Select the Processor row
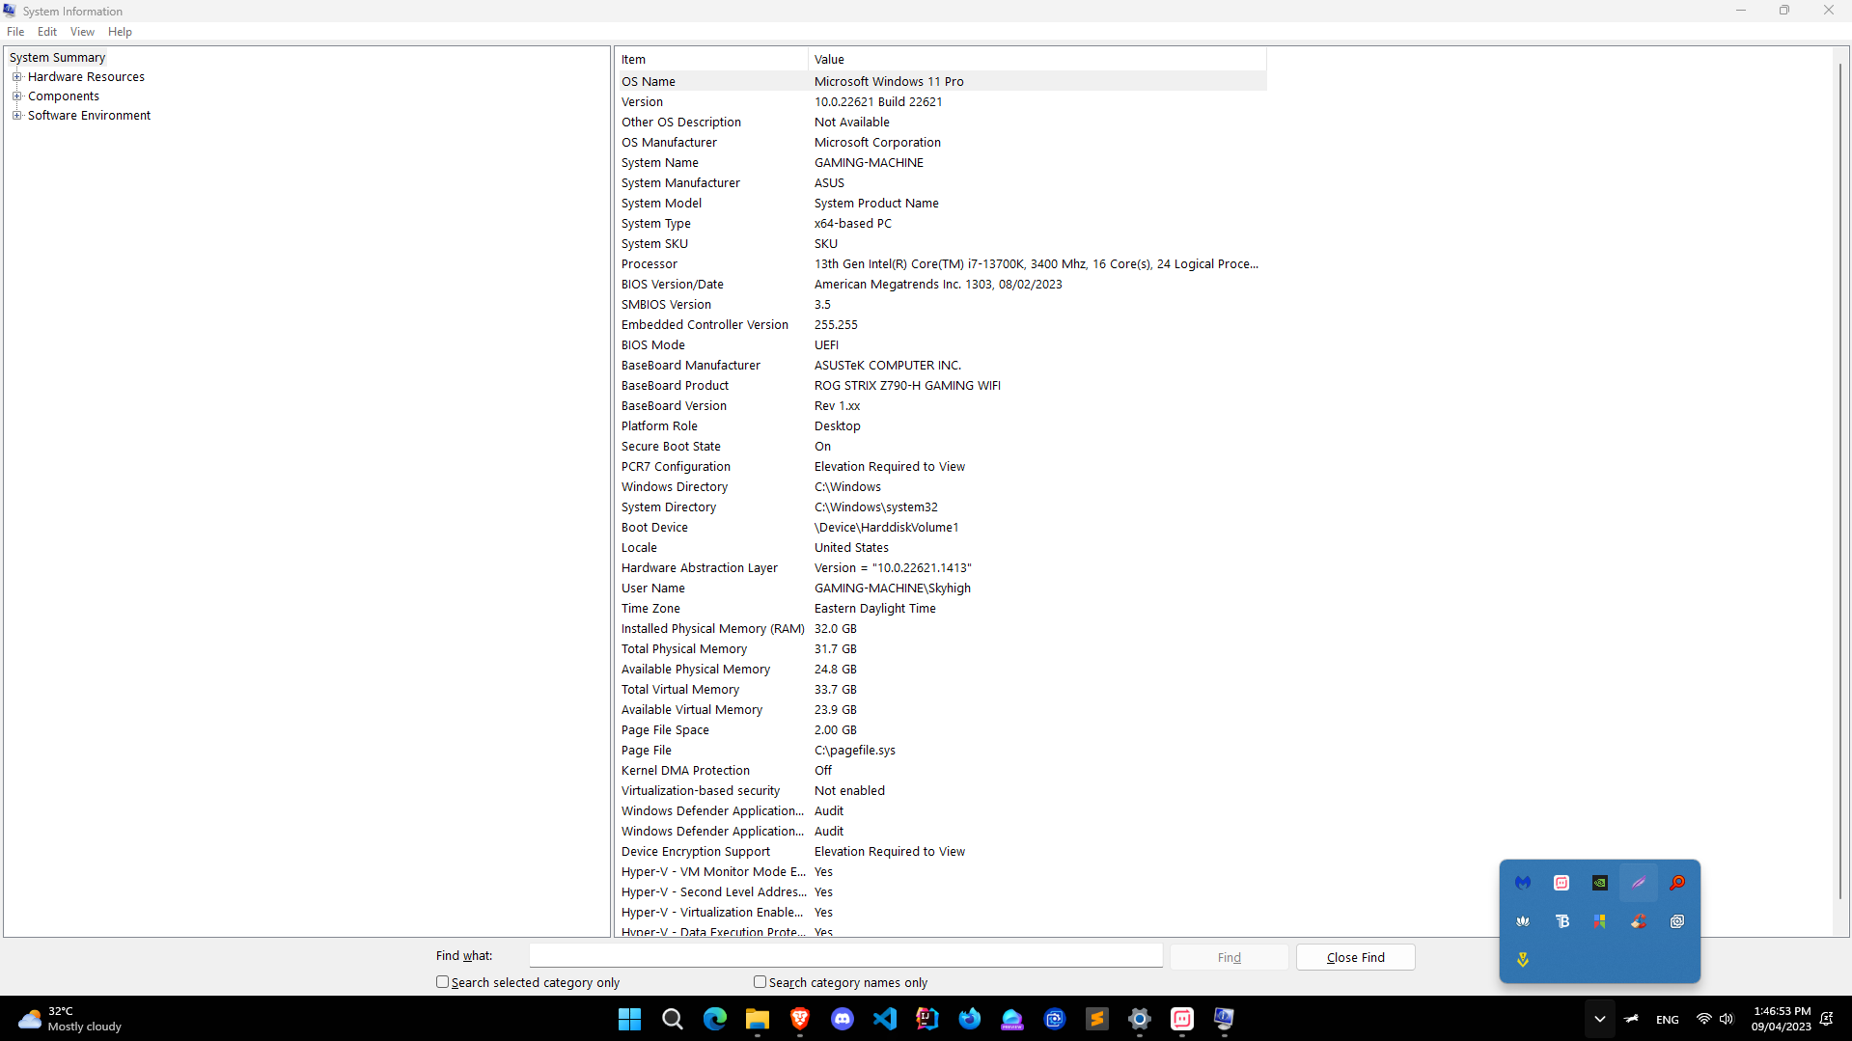The image size is (1852, 1041). [942, 264]
